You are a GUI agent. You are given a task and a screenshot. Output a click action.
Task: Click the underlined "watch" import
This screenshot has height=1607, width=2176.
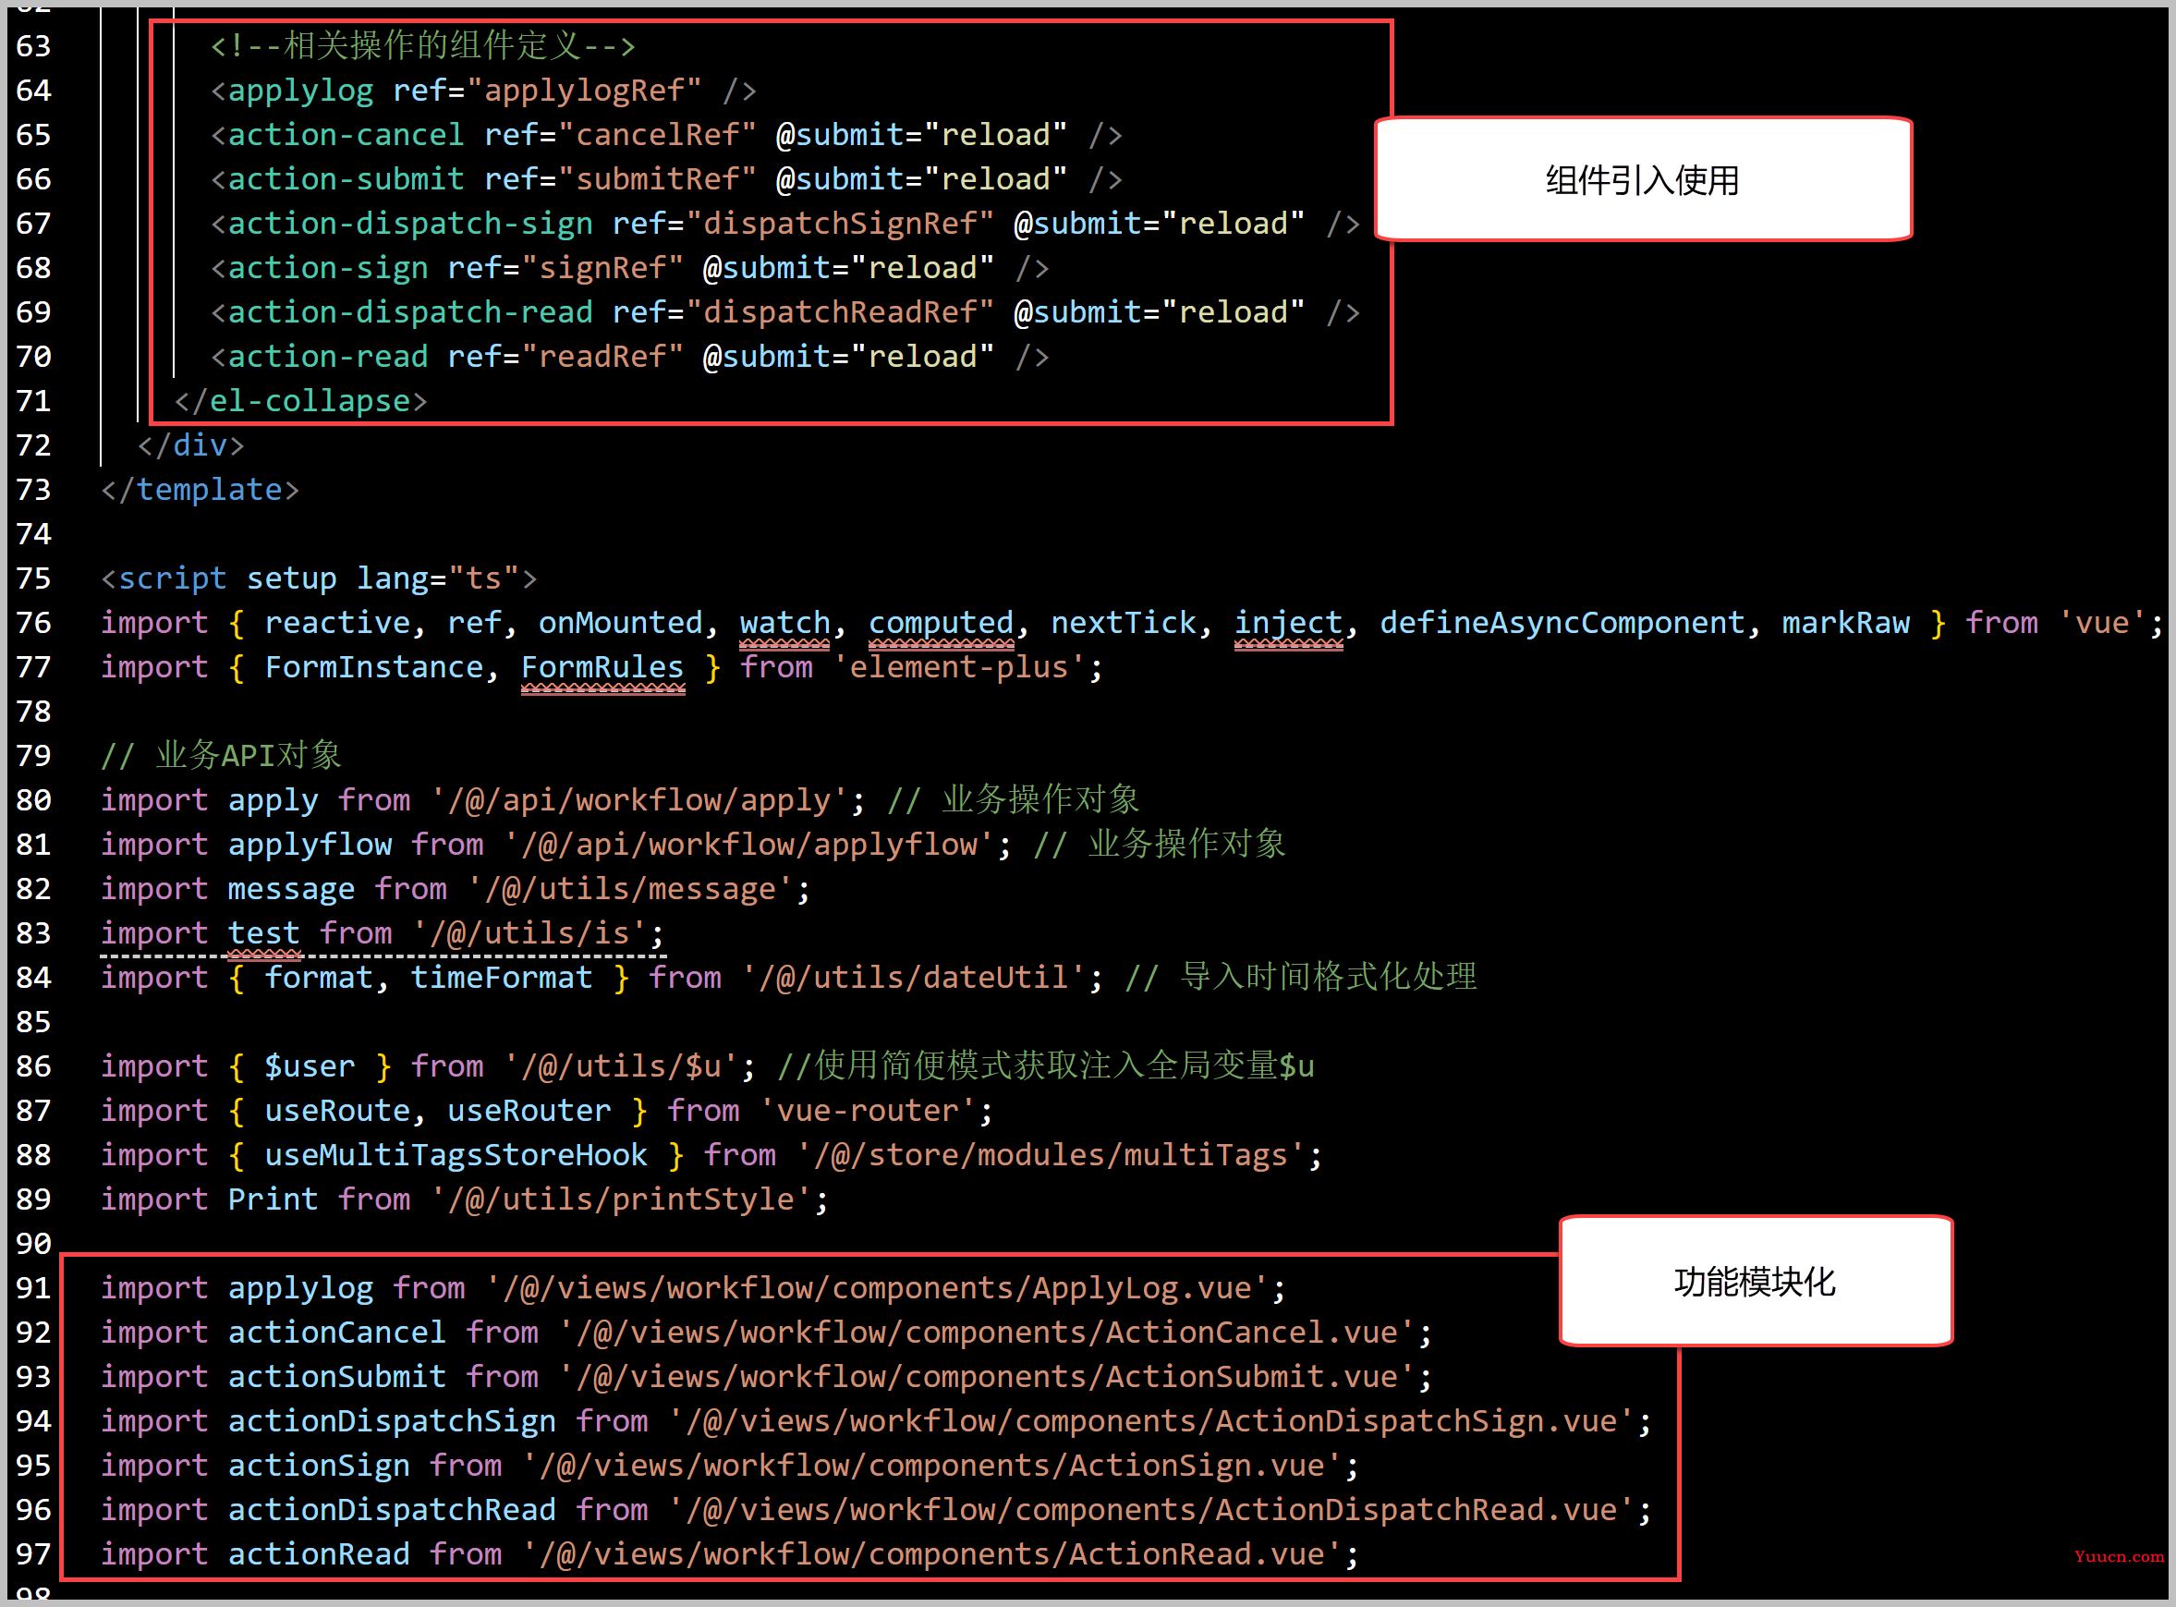(784, 623)
